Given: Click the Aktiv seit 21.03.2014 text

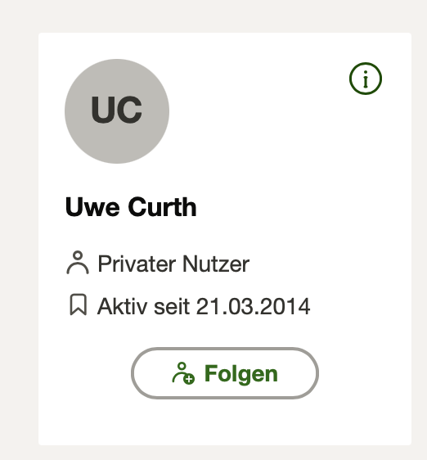Looking at the screenshot, I should [204, 306].
